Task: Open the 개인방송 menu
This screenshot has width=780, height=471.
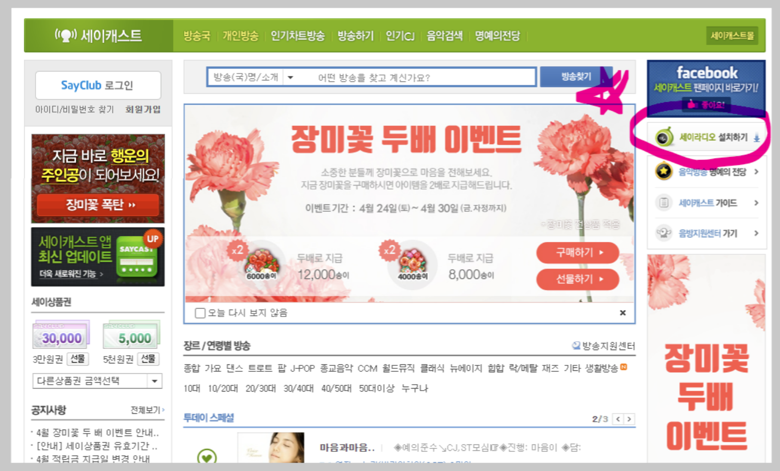Action: coord(240,36)
